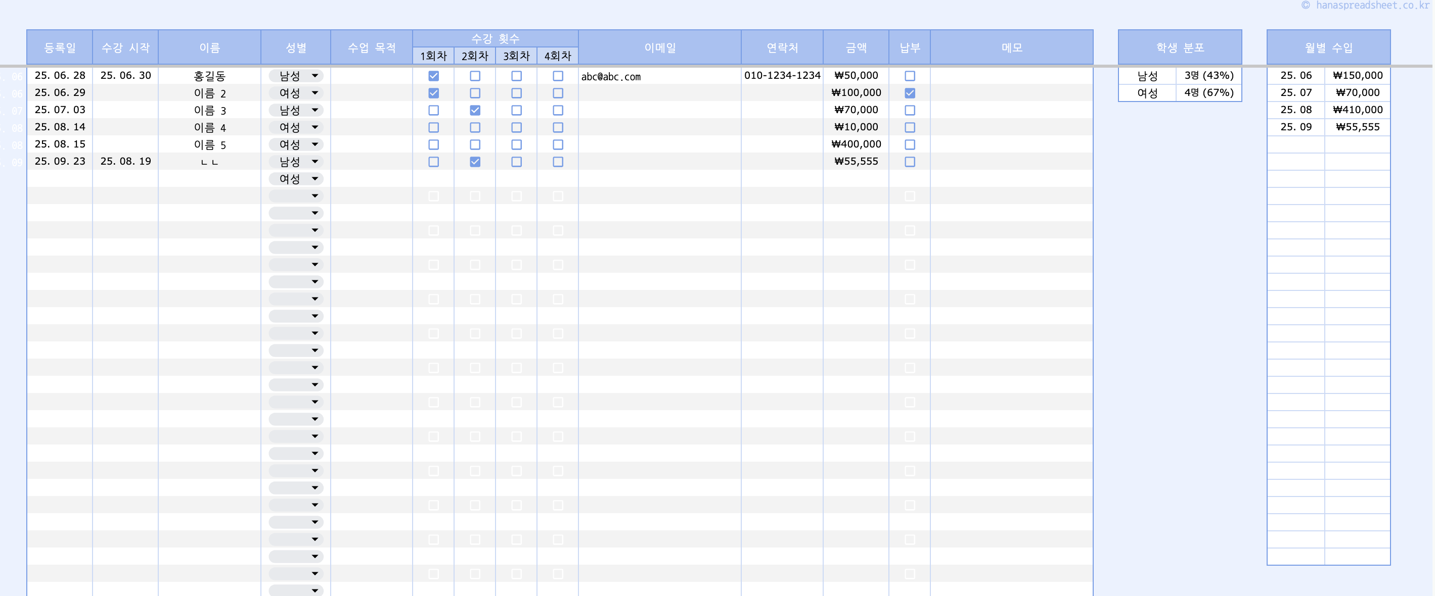Screen dimensions: 1435x596
Task: Open 성별 dropdown for 홍길동
Action: click(315, 76)
